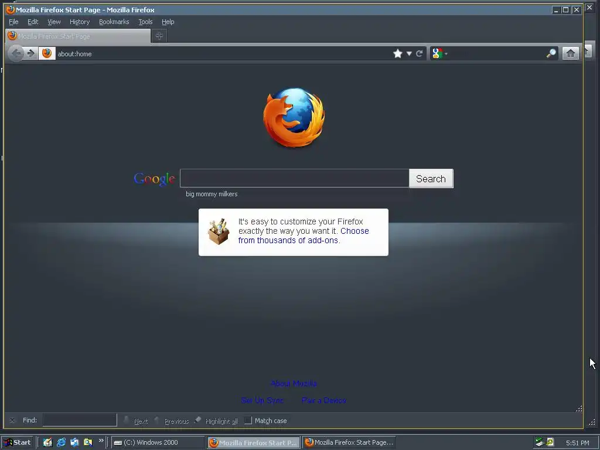
Task: Click the Firefox site identity icon
Action: (47, 53)
